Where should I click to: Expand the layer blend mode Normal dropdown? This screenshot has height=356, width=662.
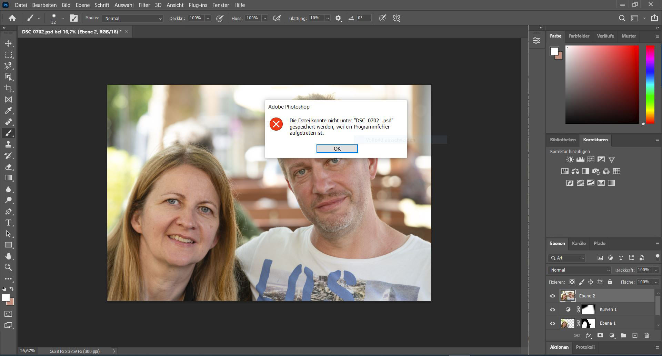(579, 270)
